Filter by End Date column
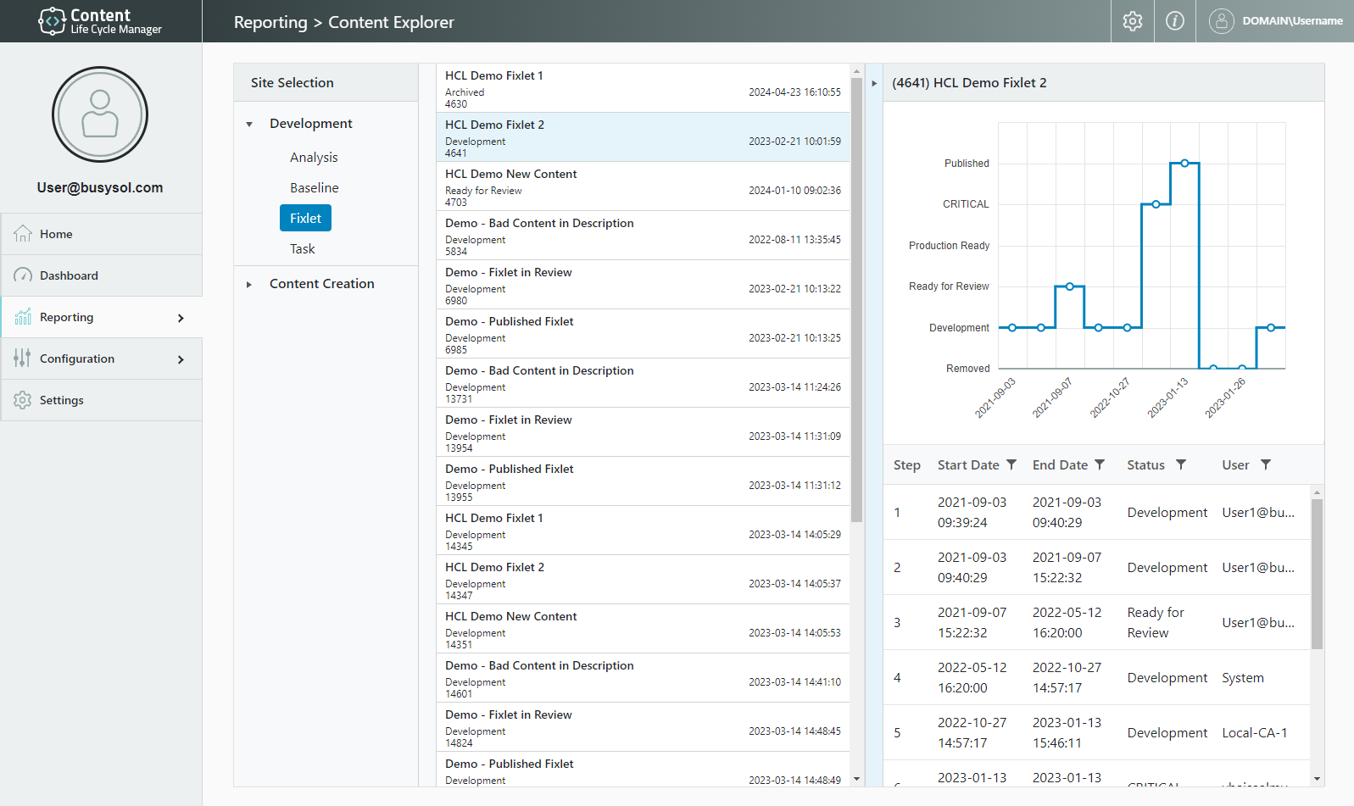 pos(1100,464)
